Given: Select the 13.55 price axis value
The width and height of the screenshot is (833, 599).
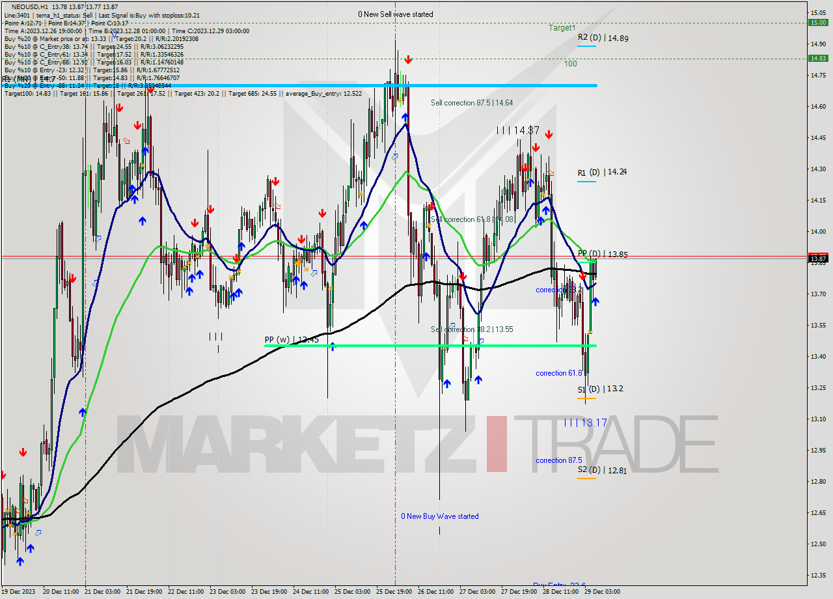Looking at the screenshot, I should point(817,325).
